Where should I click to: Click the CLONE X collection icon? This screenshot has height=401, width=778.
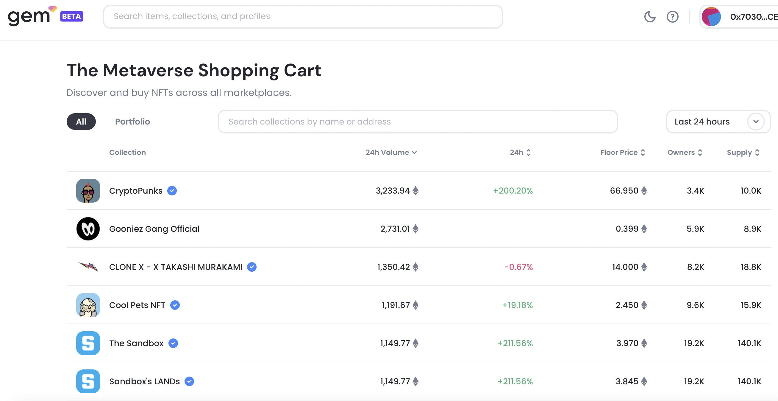pos(88,267)
